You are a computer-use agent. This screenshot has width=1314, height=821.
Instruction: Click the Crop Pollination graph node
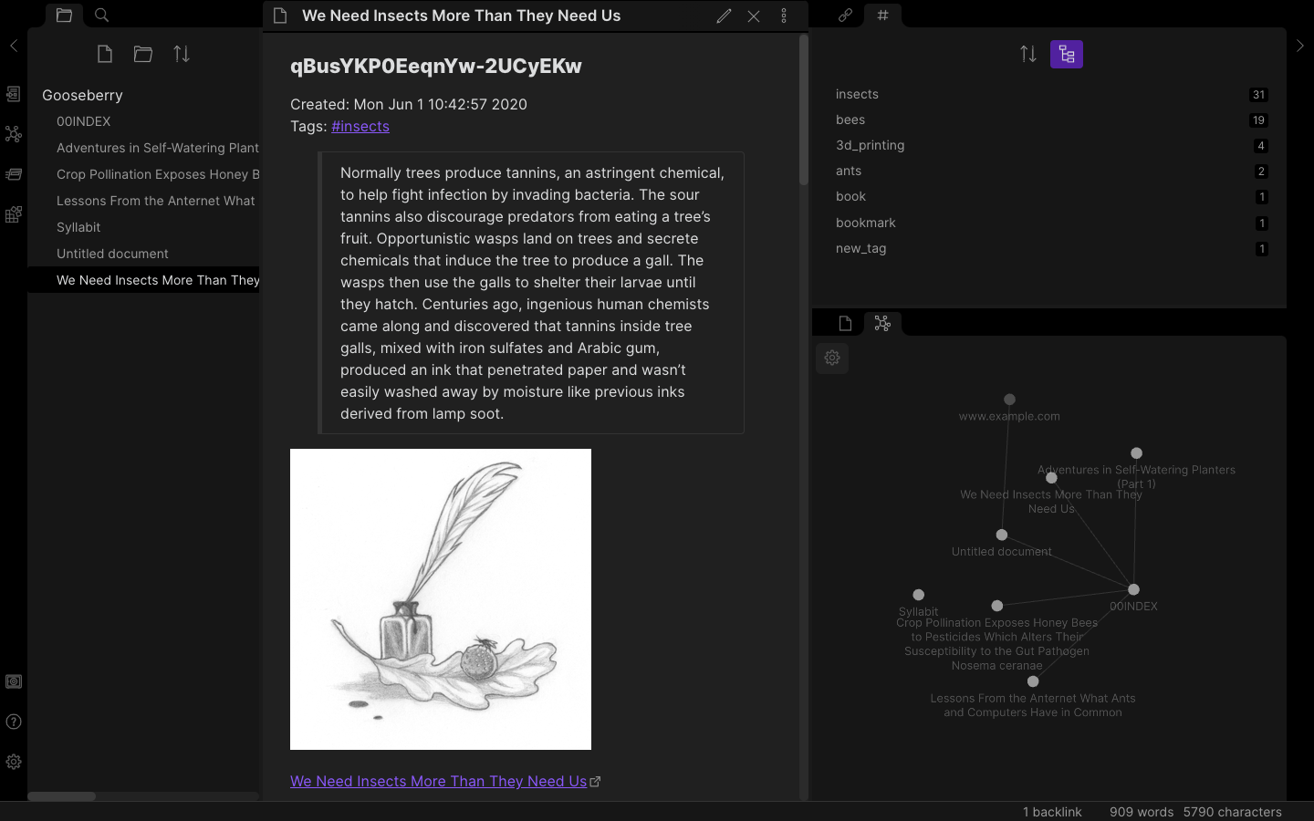click(997, 606)
